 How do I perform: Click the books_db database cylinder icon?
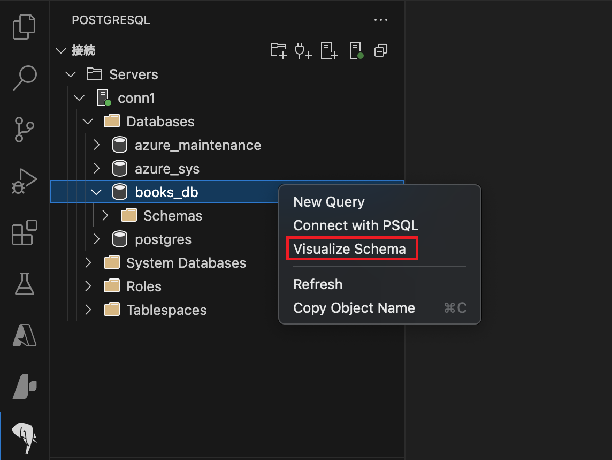pyautogui.click(x=120, y=192)
